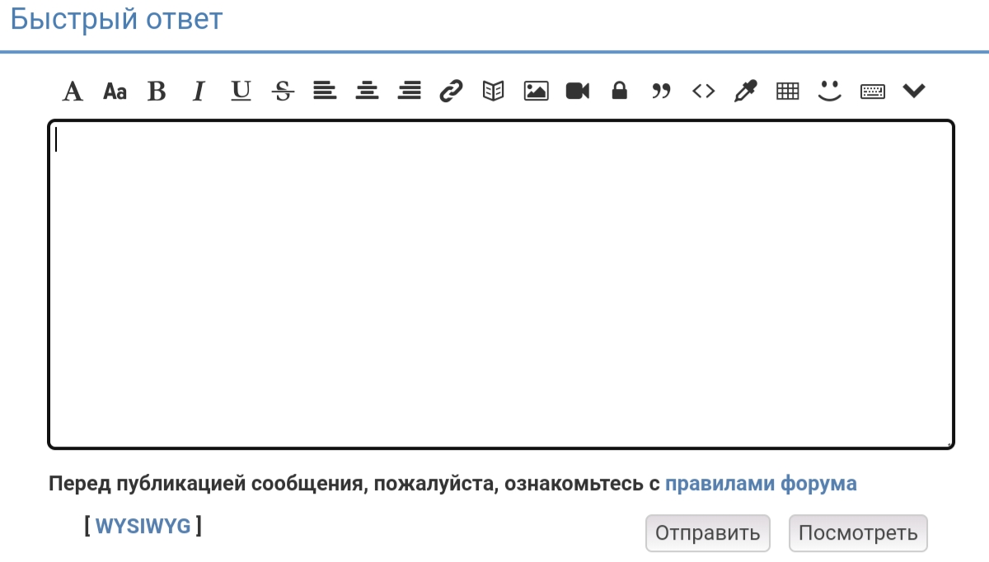Insert a quote block
This screenshot has width=989, height=562.
(x=661, y=91)
